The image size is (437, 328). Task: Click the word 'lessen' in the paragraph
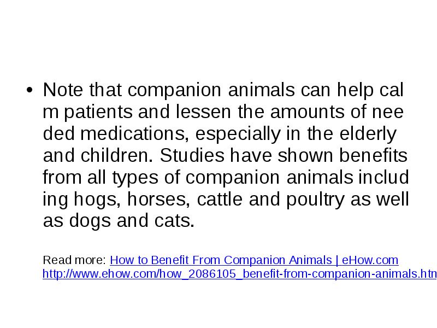[203, 112]
